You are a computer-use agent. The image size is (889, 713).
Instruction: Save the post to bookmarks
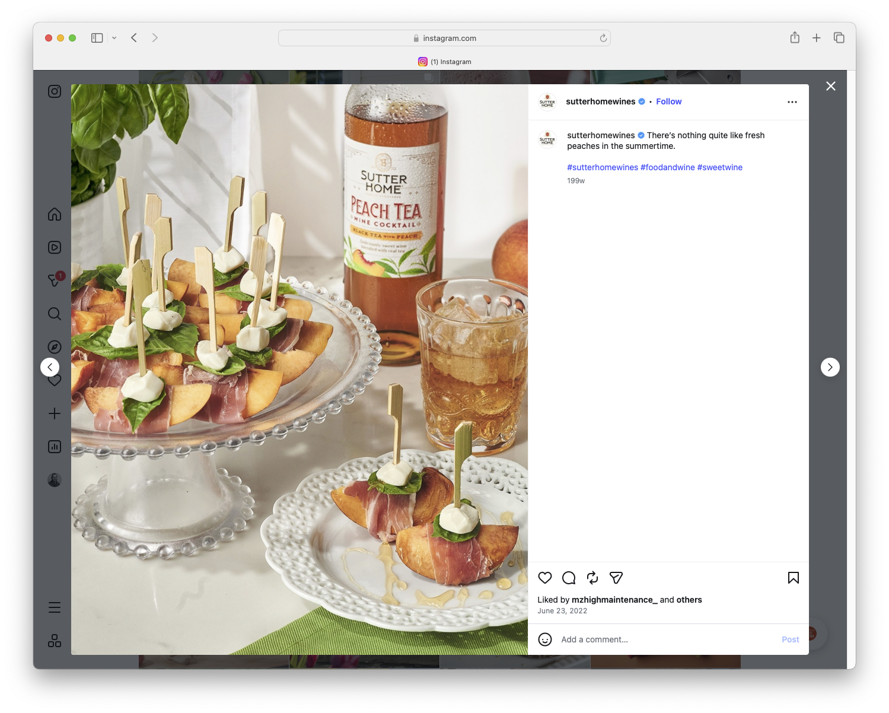click(792, 578)
